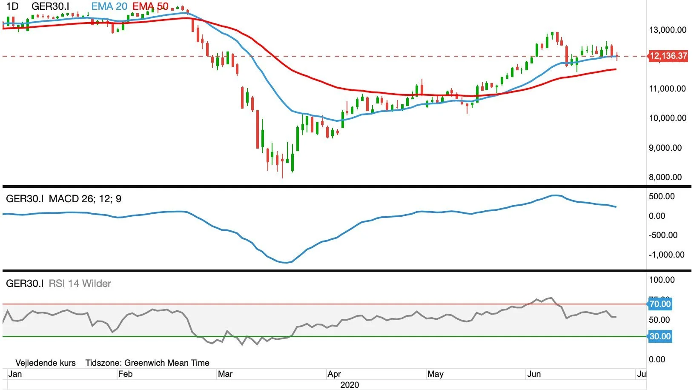Open the MACD 26; 12; 9 indicator label
The height and width of the screenshot is (390, 694).
pos(85,199)
